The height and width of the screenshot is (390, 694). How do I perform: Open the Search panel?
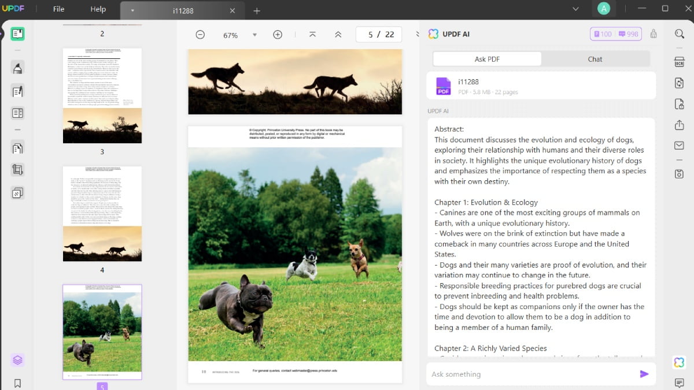680,34
